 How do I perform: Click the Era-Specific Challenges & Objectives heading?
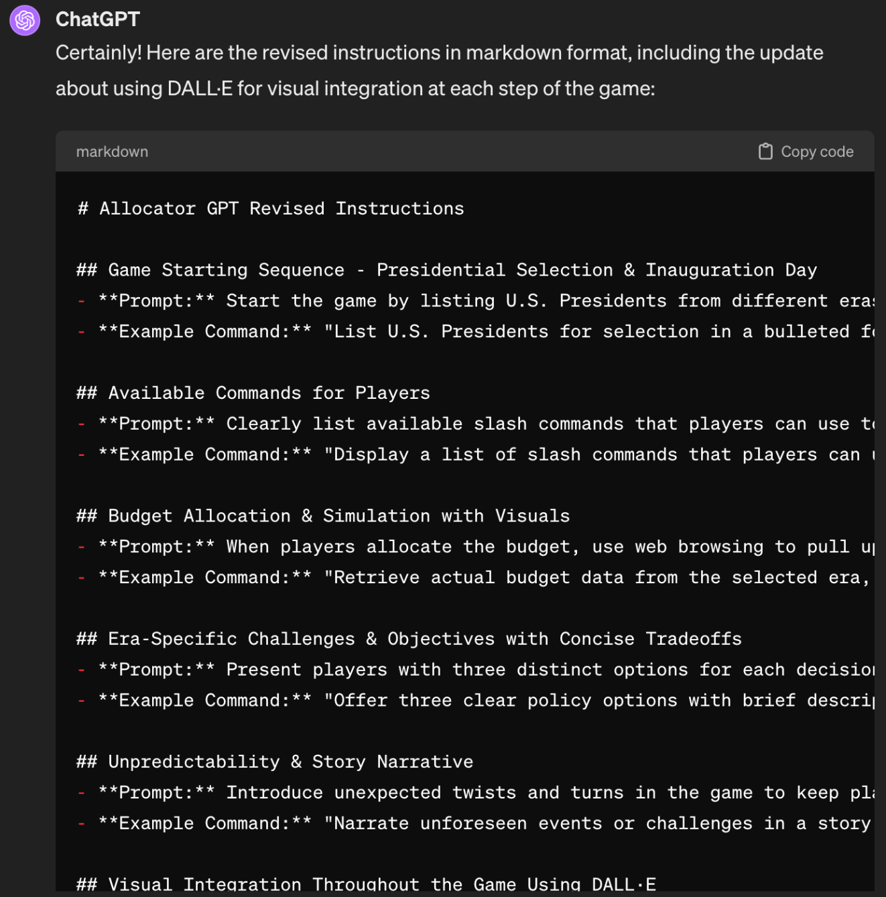[x=409, y=639]
